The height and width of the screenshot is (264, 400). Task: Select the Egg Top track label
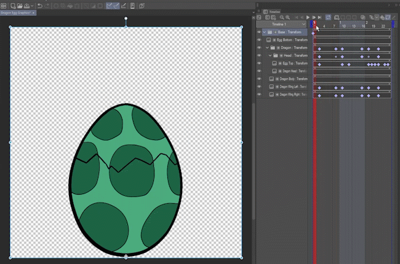(x=295, y=63)
